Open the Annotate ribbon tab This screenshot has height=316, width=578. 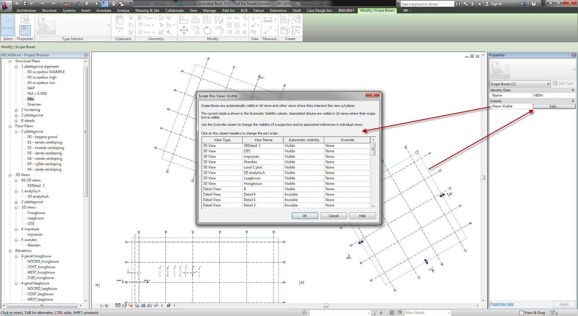click(x=104, y=10)
